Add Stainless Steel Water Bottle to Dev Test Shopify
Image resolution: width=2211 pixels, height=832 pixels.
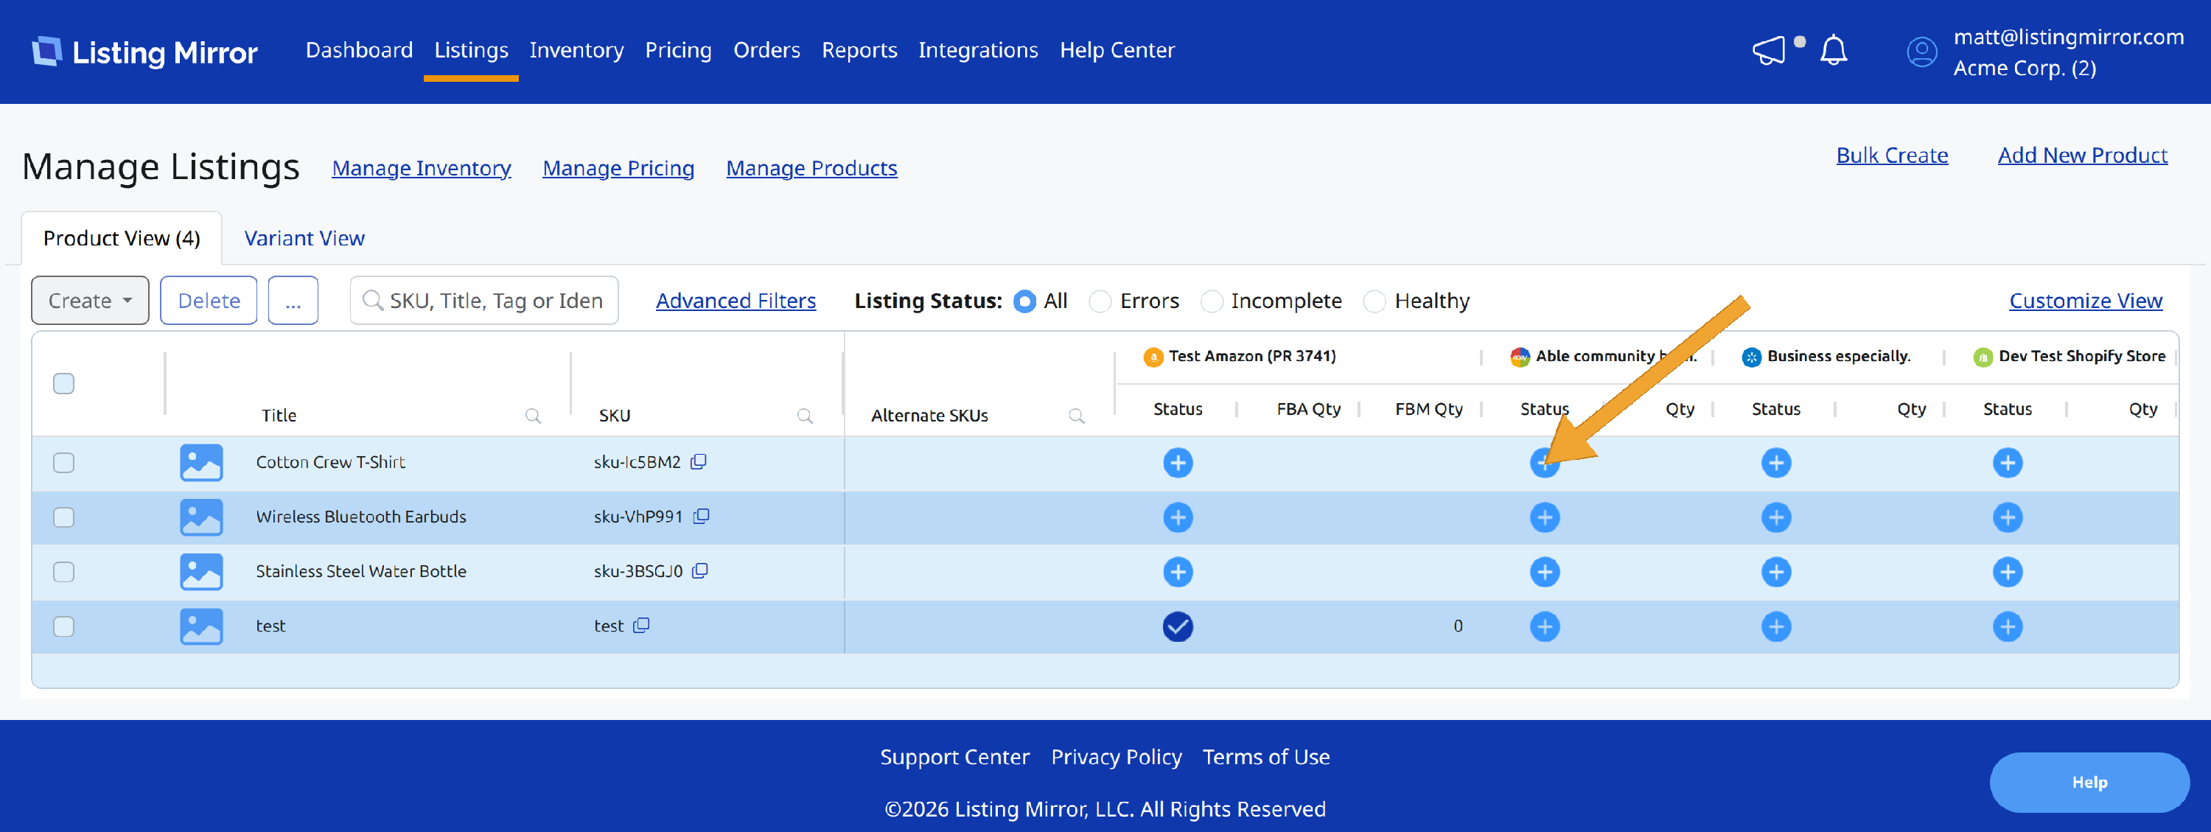coord(2007,572)
